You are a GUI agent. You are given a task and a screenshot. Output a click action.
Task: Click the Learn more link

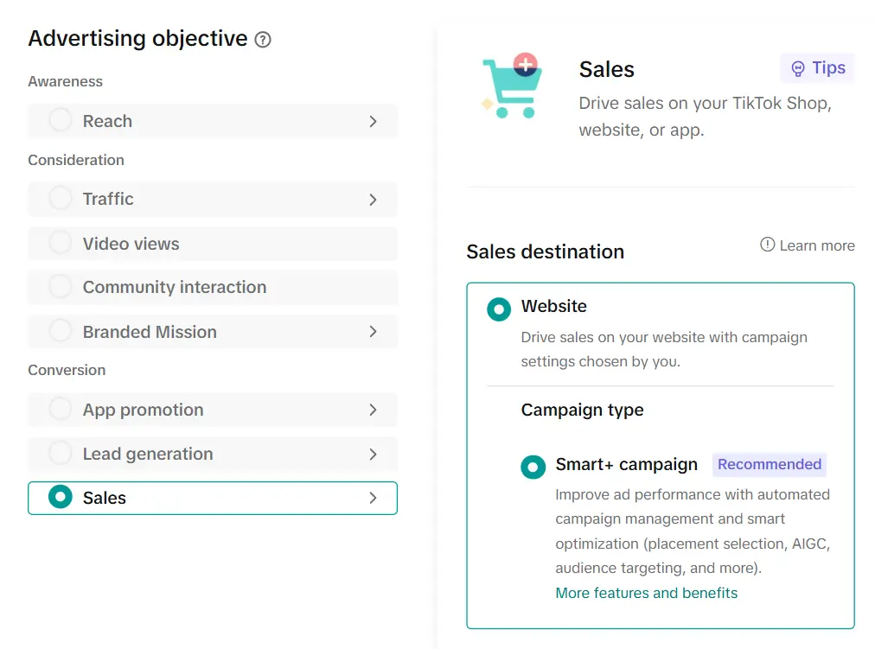point(816,245)
